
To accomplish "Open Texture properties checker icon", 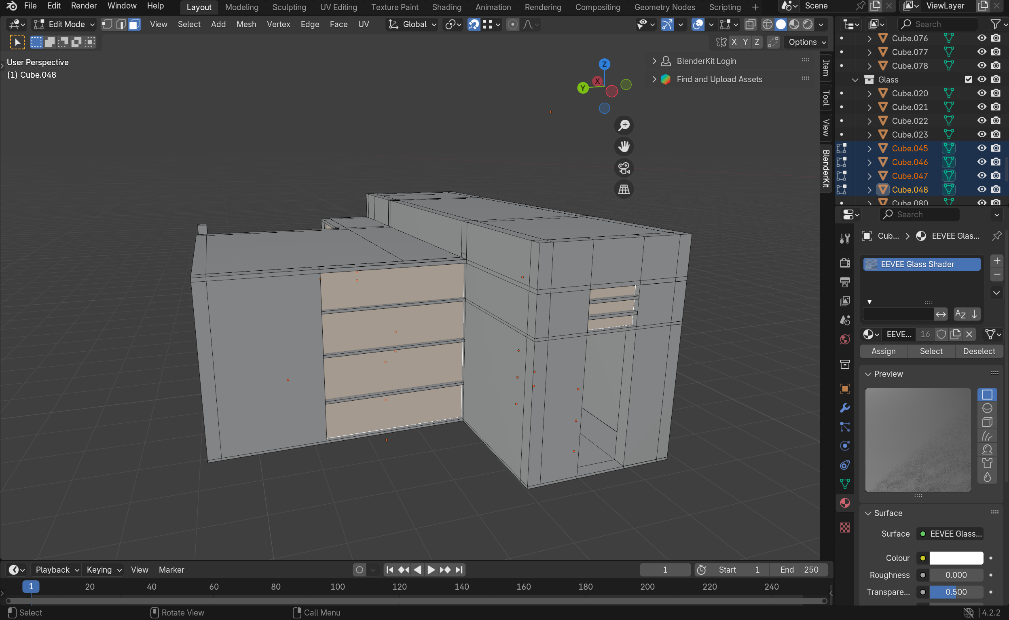I will pyautogui.click(x=845, y=527).
